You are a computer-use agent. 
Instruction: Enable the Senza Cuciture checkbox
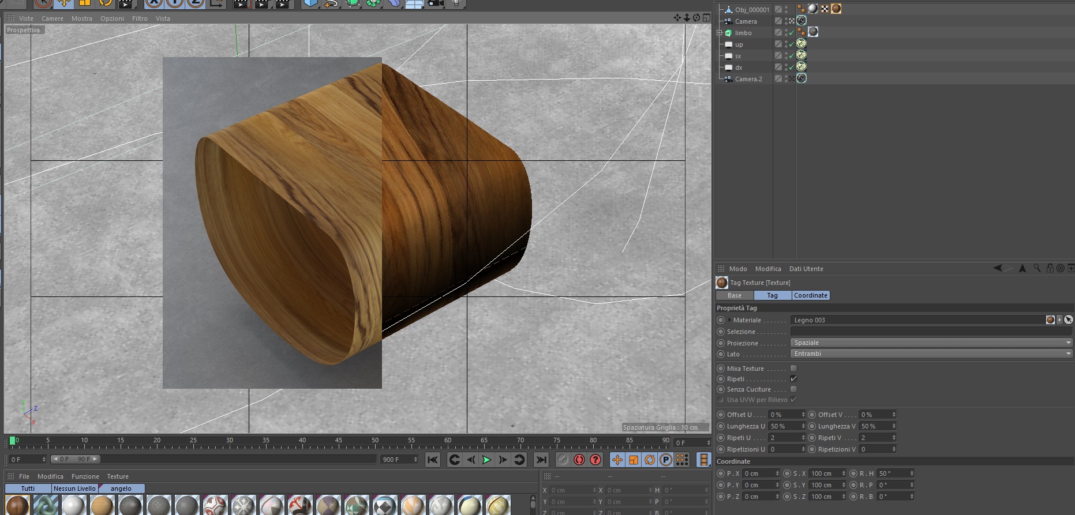793,389
